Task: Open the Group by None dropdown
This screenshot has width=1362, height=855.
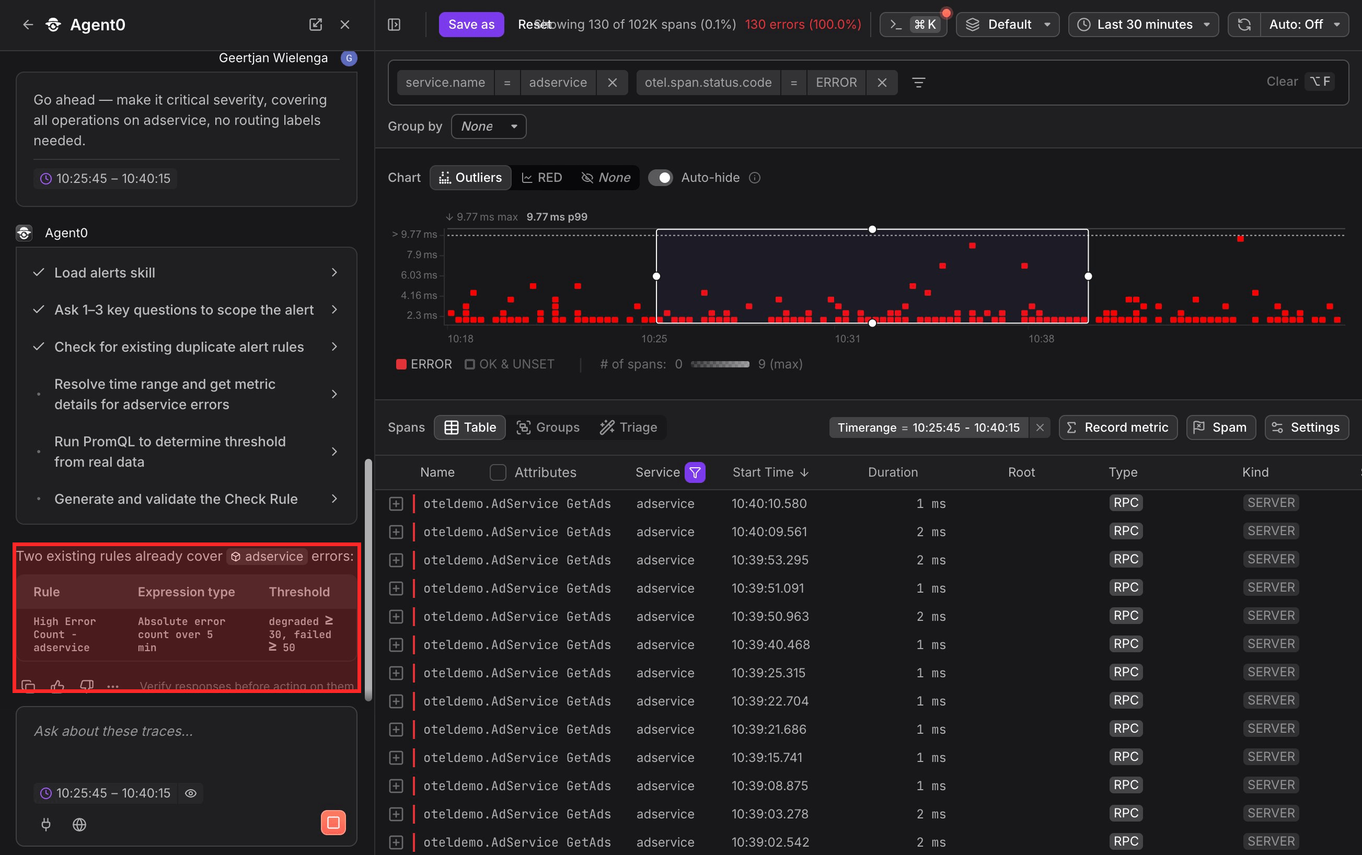Action: 489,126
